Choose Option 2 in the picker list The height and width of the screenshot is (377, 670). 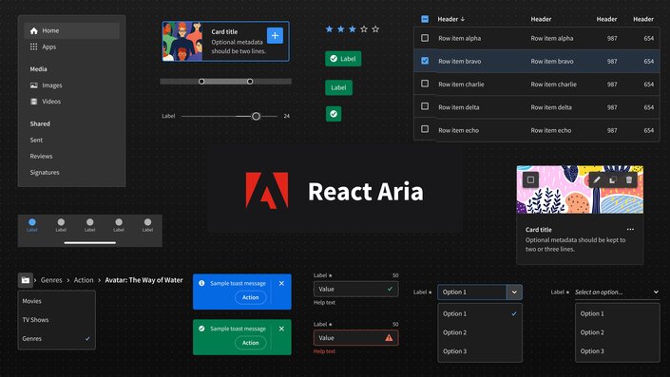[x=618, y=332]
